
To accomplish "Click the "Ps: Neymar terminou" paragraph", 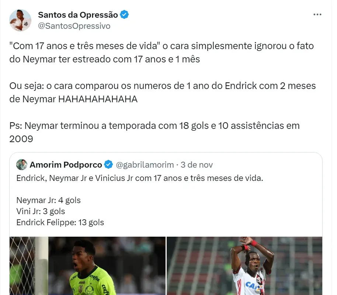I will click(154, 131).
